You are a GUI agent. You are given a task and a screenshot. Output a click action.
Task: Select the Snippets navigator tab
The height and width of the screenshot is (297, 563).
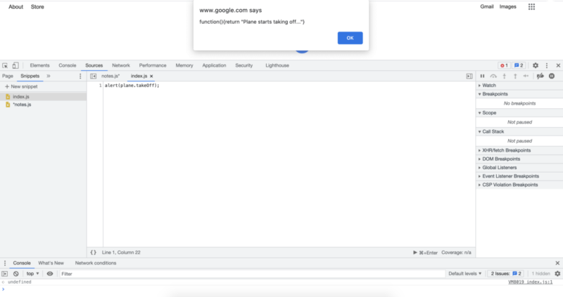tap(30, 76)
